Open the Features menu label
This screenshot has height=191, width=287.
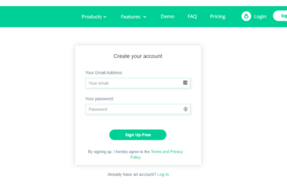pos(131,17)
